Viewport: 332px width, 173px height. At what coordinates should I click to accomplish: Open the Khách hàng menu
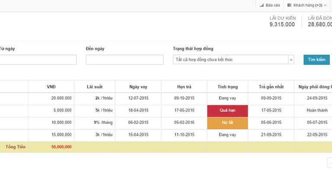point(306,5)
